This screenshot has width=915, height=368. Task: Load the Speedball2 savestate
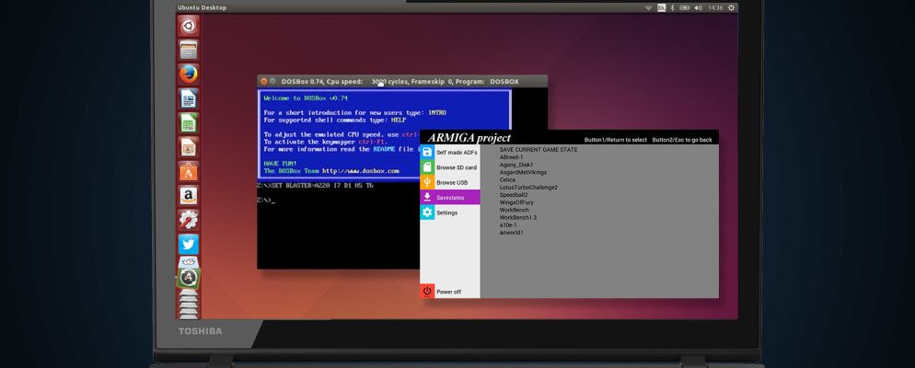point(514,195)
